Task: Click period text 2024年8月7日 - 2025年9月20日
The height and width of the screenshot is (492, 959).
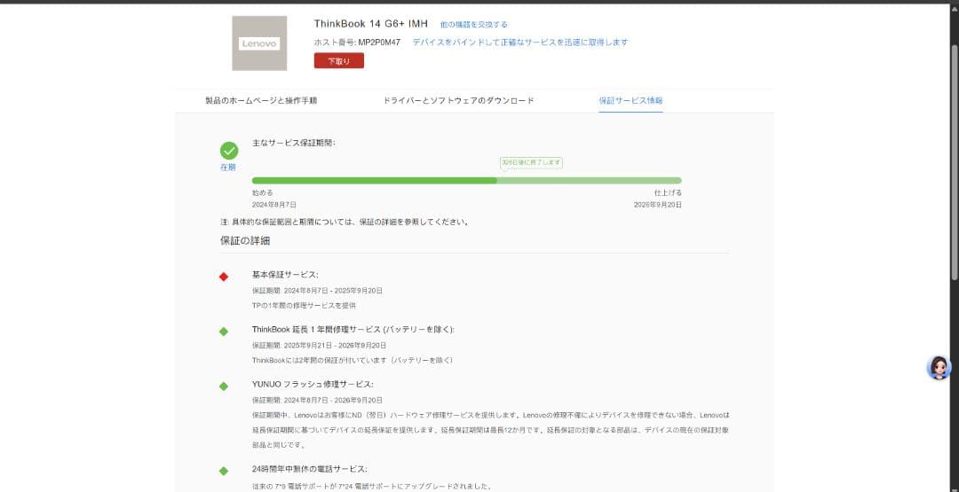Action: coord(333,291)
